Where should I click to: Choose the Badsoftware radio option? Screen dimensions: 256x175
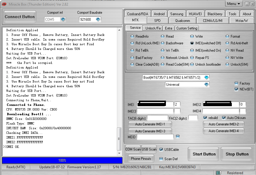pyautogui.click(x=162, y=43)
